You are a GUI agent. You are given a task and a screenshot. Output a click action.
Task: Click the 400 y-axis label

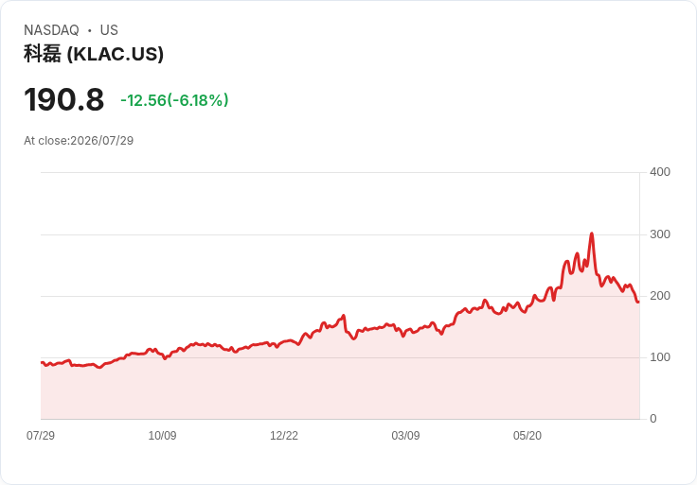coord(660,172)
